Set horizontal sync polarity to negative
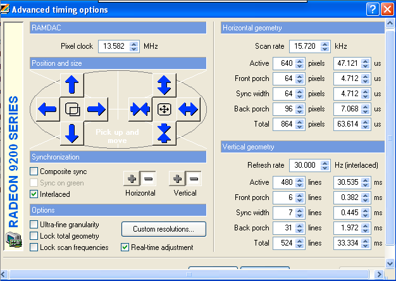 pyautogui.click(x=148, y=178)
